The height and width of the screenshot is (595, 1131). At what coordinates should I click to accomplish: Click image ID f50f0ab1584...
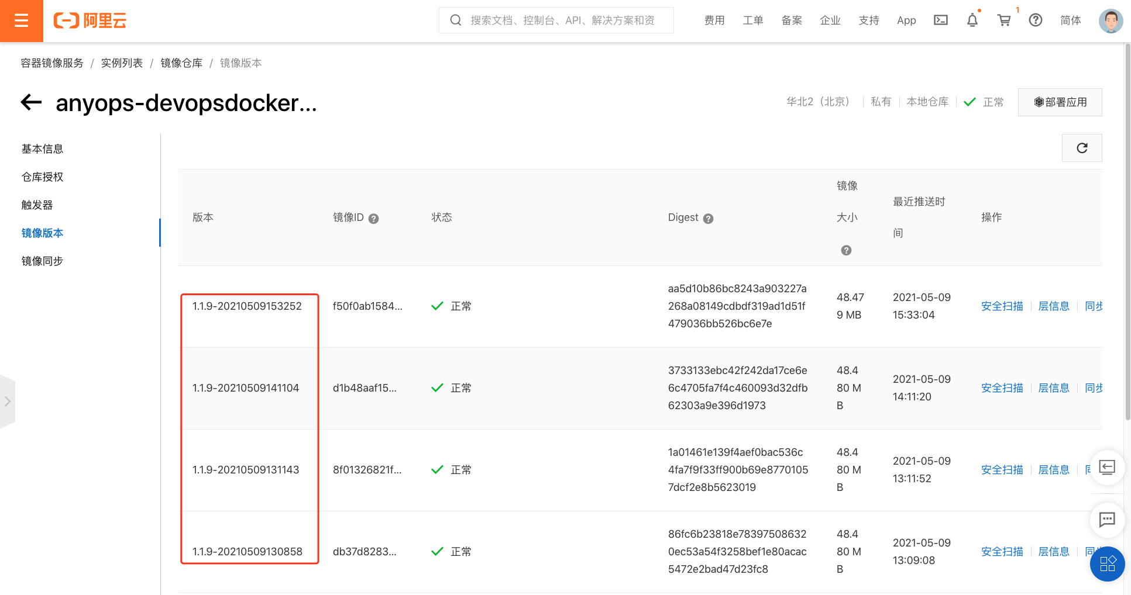click(367, 306)
